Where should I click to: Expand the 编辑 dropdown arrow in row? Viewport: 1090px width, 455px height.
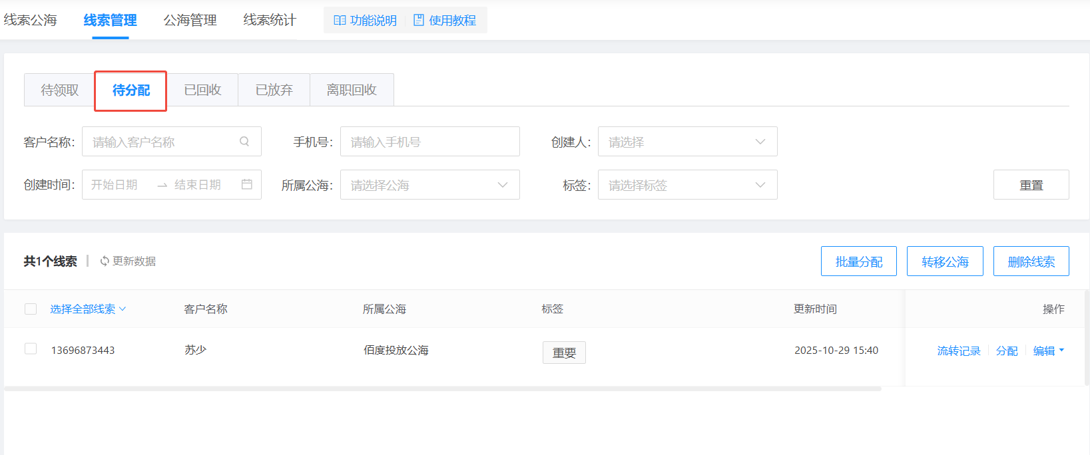(1061, 351)
